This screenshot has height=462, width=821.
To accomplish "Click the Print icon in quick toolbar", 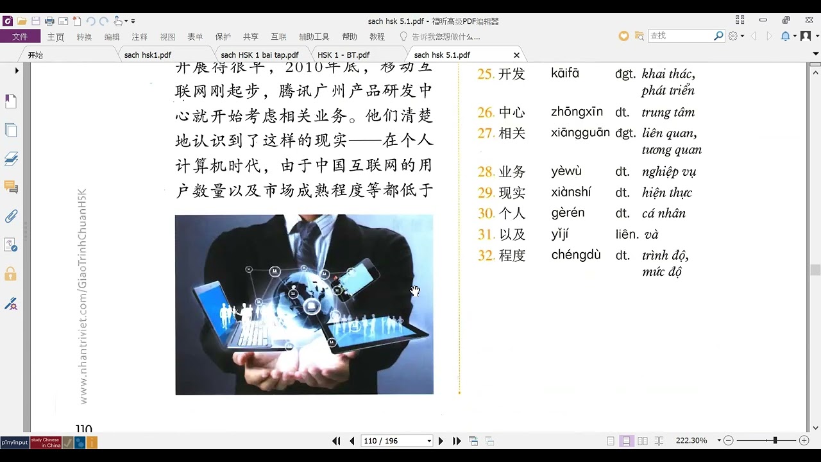I will tap(49, 21).
